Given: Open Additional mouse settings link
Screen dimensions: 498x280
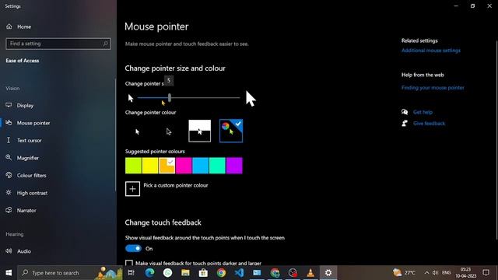Looking at the screenshot, I should click(x=430, y=51).
